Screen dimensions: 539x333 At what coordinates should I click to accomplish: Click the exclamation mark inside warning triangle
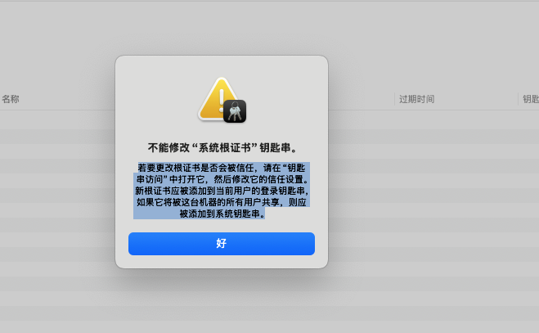click(222, 100)
